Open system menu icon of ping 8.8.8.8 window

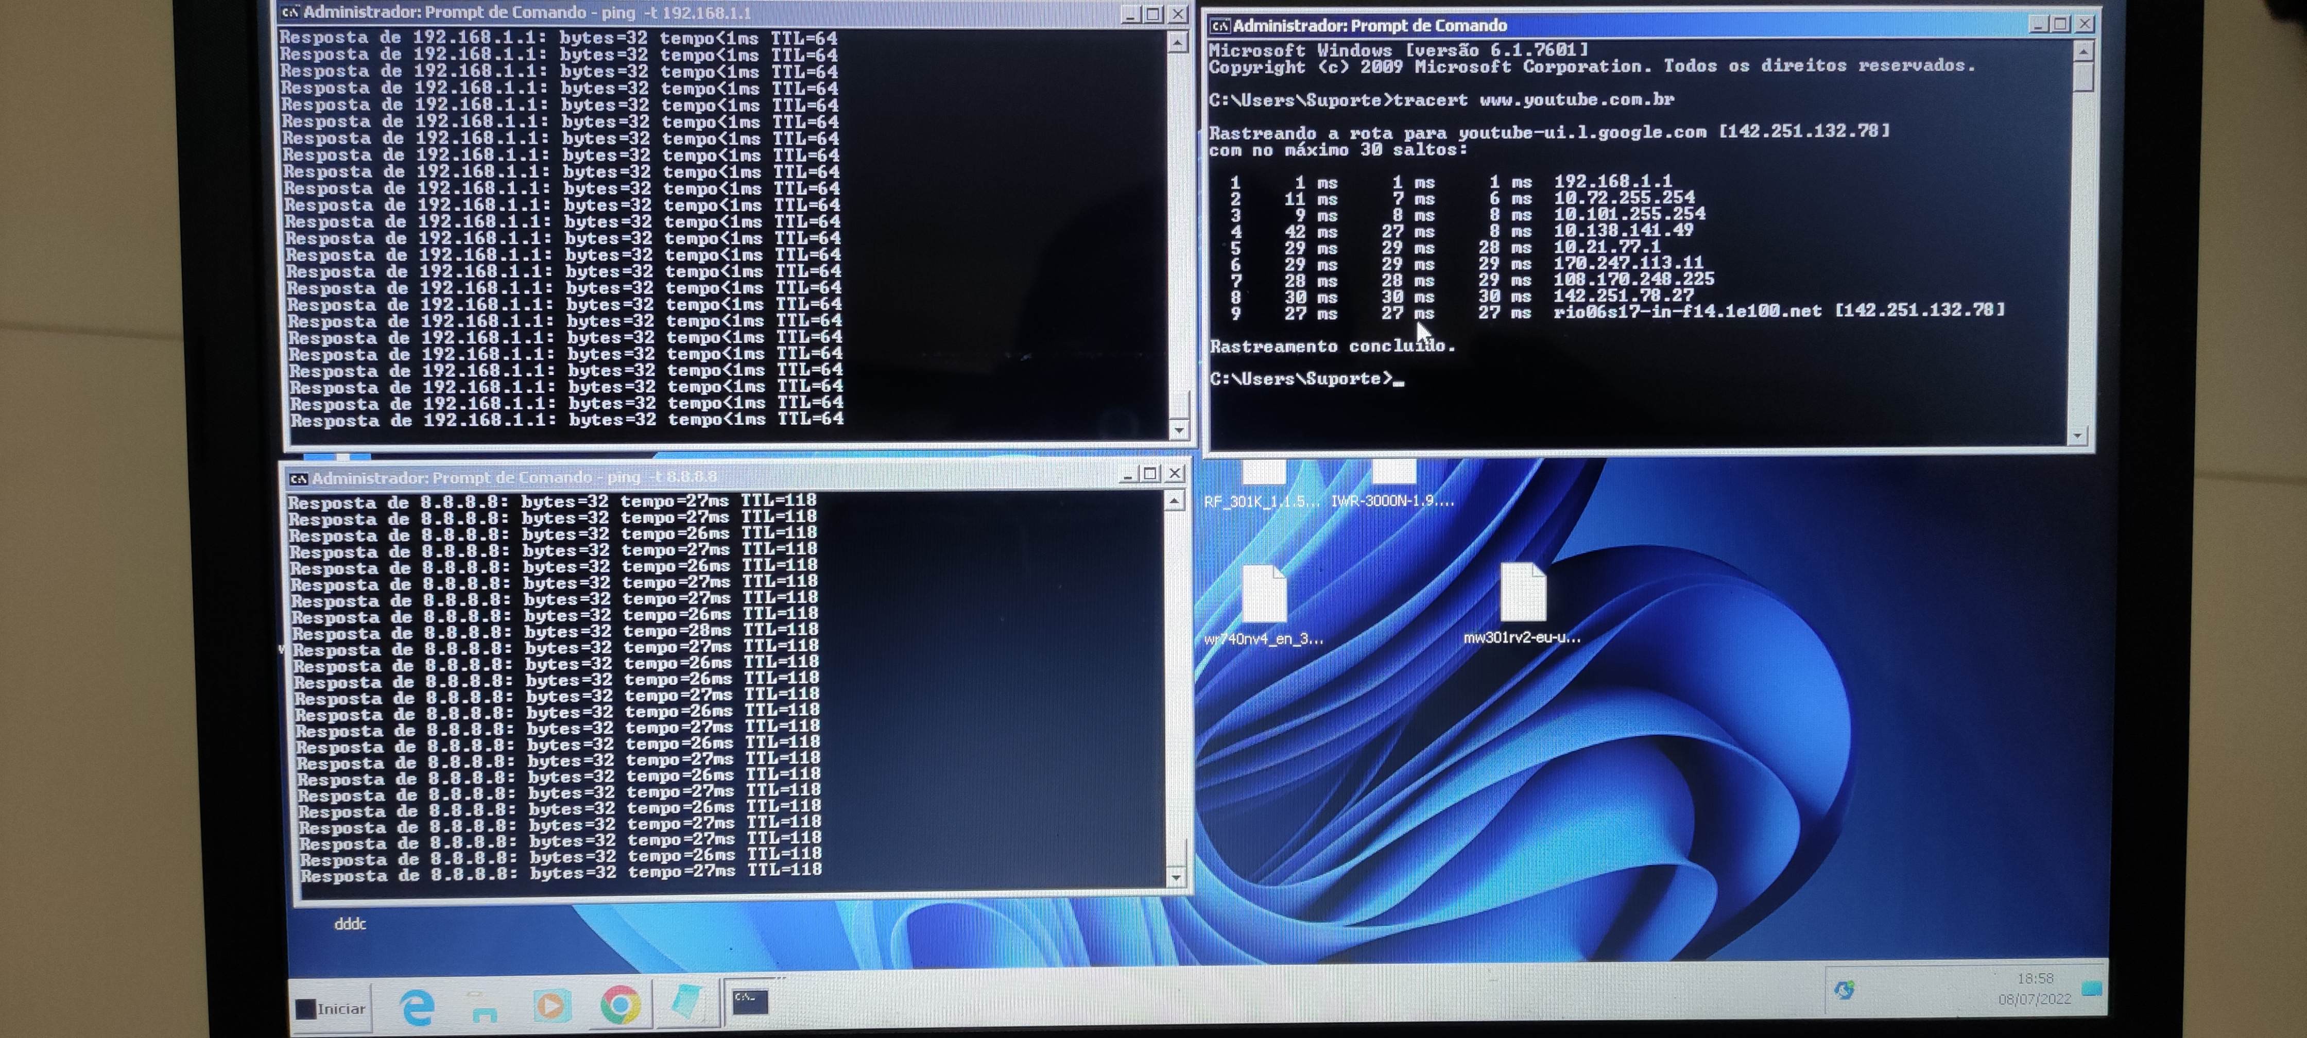(x=299, y=478)
